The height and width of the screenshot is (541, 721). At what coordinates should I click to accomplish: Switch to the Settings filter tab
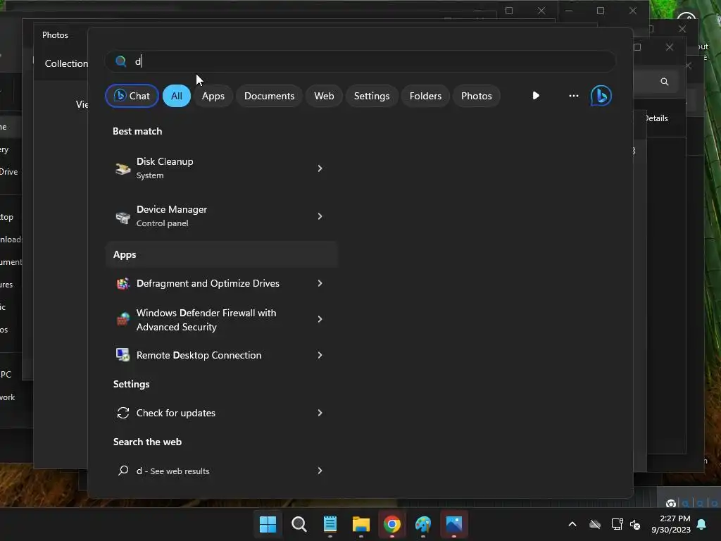tap(372, 96)
